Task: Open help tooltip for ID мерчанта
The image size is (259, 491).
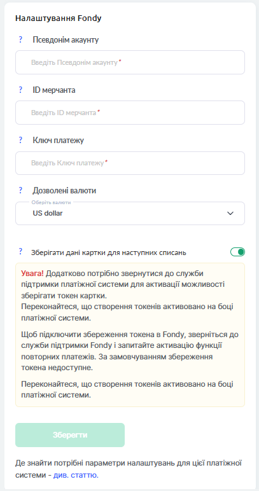Action: (x=20, y=90)
